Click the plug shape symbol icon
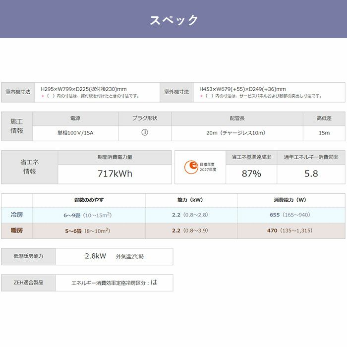The width and height of the screenshot is (347, 347). coord(144,133)
